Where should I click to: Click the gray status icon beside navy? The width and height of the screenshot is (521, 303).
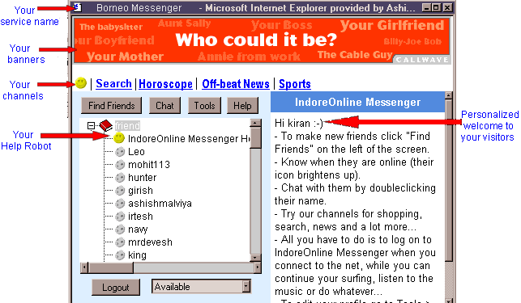pos(120,229)
